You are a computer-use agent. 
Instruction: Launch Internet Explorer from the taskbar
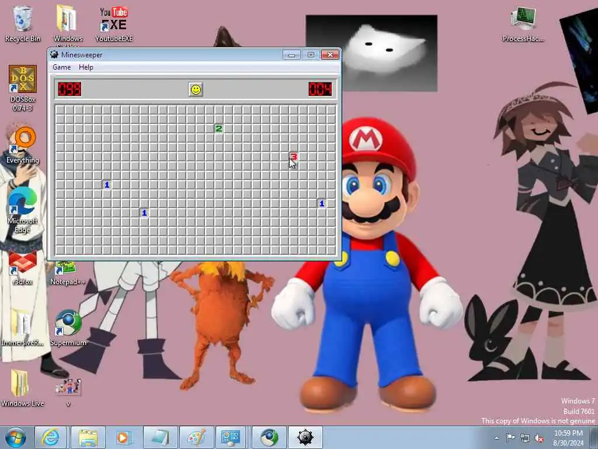[51, 437]
